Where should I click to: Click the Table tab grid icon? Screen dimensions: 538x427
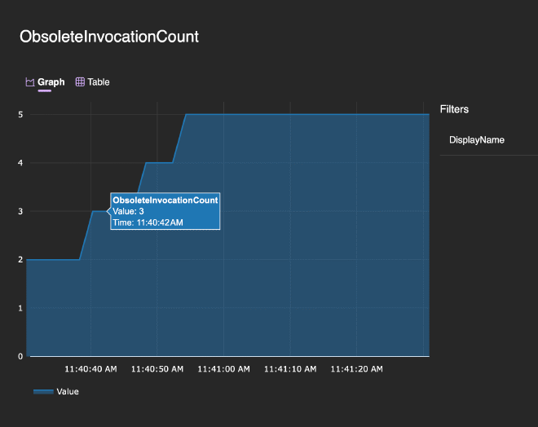click(80, 82)
